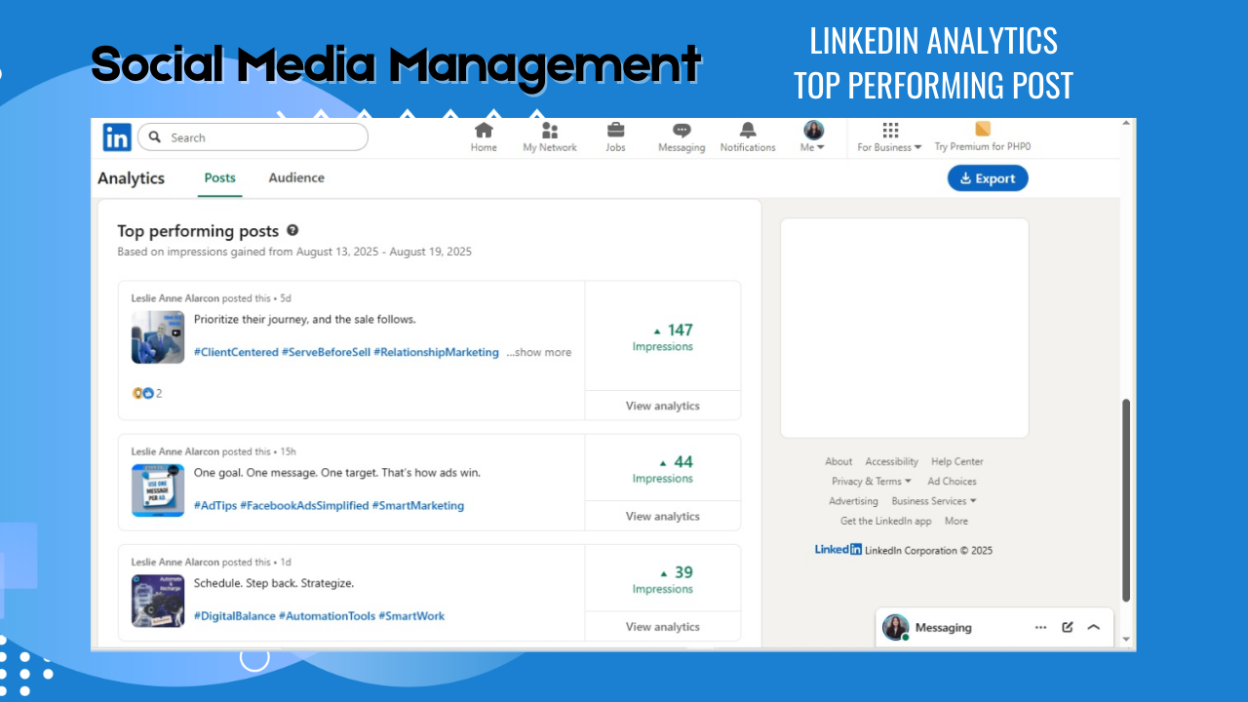Click the author name on the 1d post
The width and height of the screenshot is (1248, 702).
(175, 563)
